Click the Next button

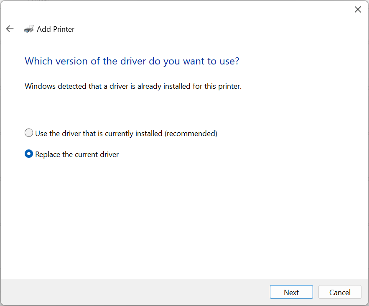[291, 292]
